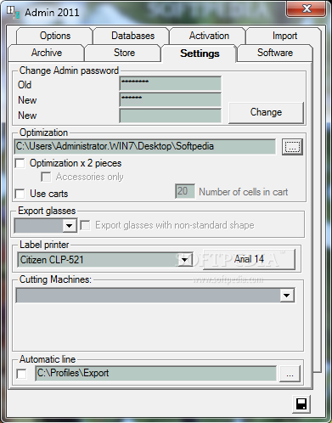Enable the Use carts checkbox
Image resolution: width=332 pixels, height=423 pixels.
(20, 194)
